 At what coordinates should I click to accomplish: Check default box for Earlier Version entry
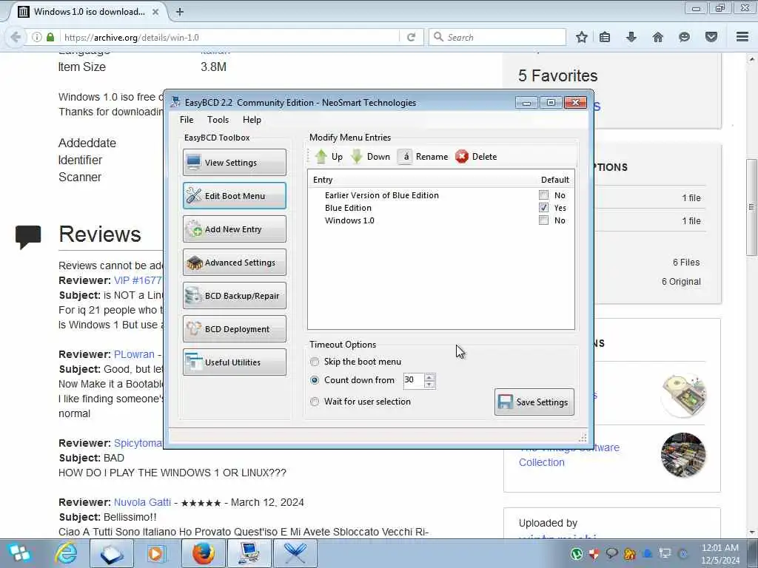[544, 195]
